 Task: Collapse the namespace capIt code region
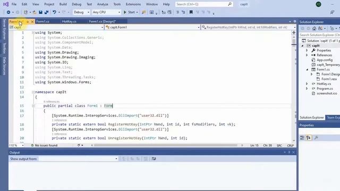coord(33,92)
